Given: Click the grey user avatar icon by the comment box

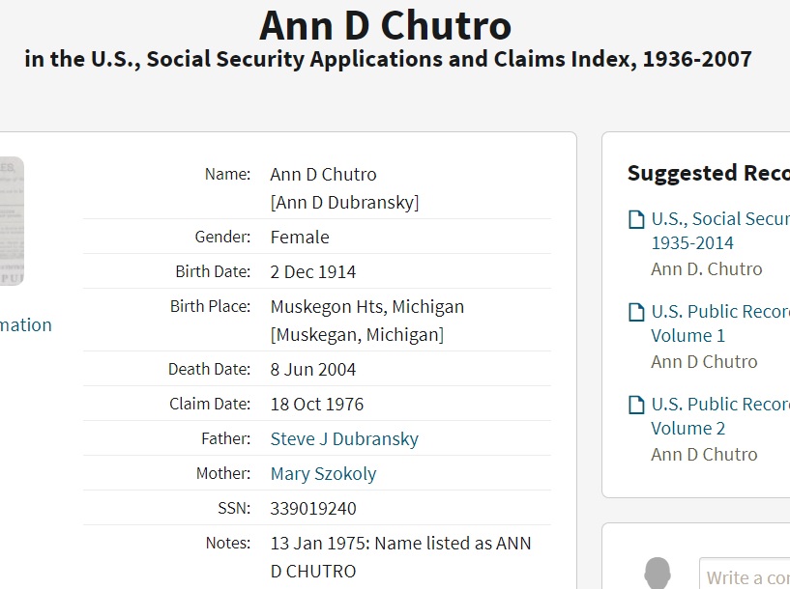Looking at the screenshot, I should click(x=658, y=574).
